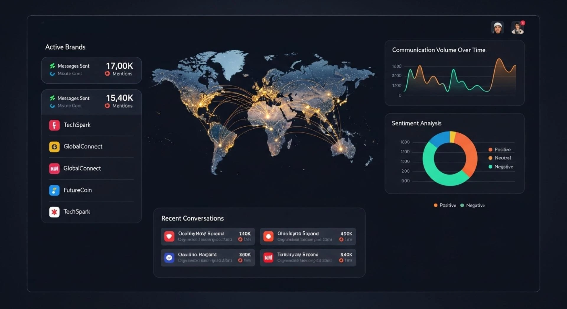Select the white TechSpark starburst icon
Viewport: 567px width, 309px height.
(x=54, y=212)
